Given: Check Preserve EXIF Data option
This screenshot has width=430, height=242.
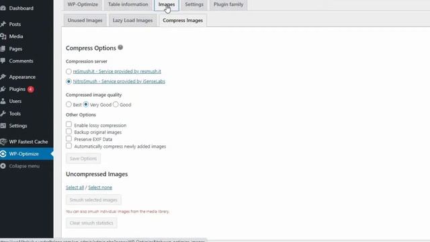Looking at the screenshot, I should (69, 139).
